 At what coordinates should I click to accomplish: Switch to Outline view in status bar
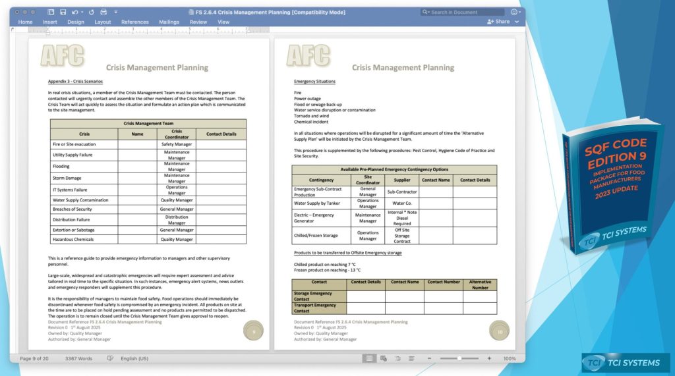[397, 358]
